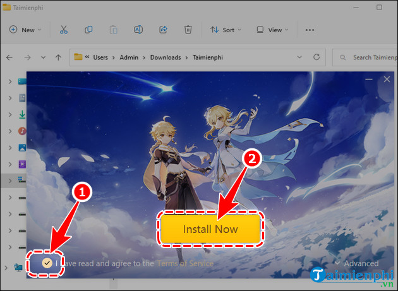Open the Terms of Service link

point(184,263)
